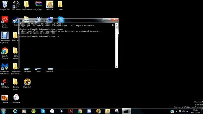Click the Blackshot icon in the taskbar
Image resolution: width=203 pixels, height=114 pixels.
(x=99, y=111)
